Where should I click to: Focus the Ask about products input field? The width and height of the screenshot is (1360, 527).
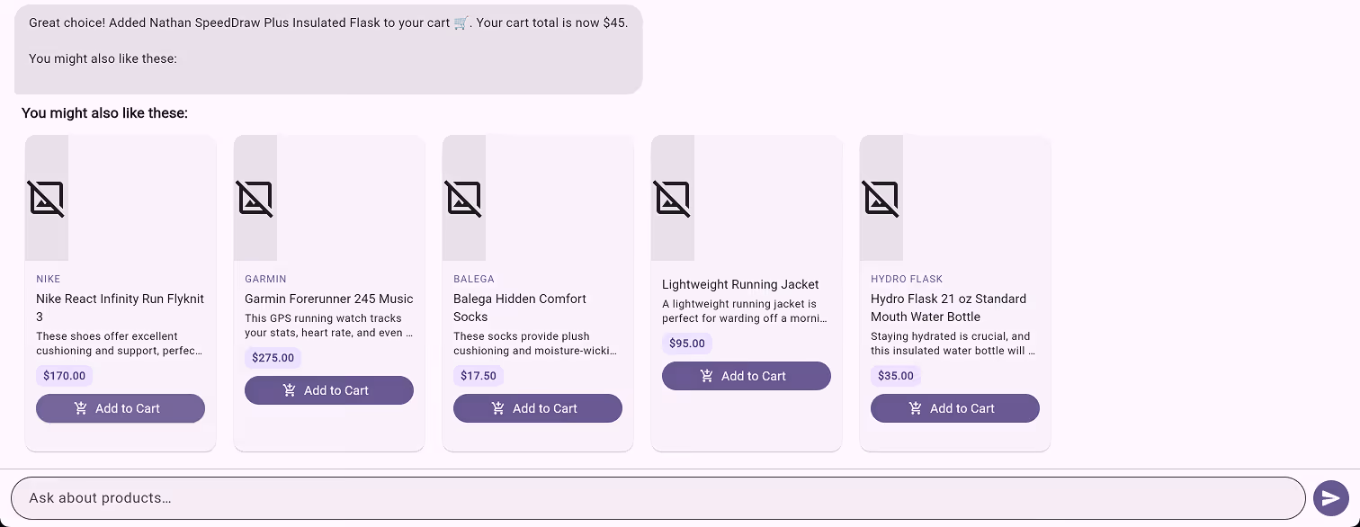click(657, 498)
